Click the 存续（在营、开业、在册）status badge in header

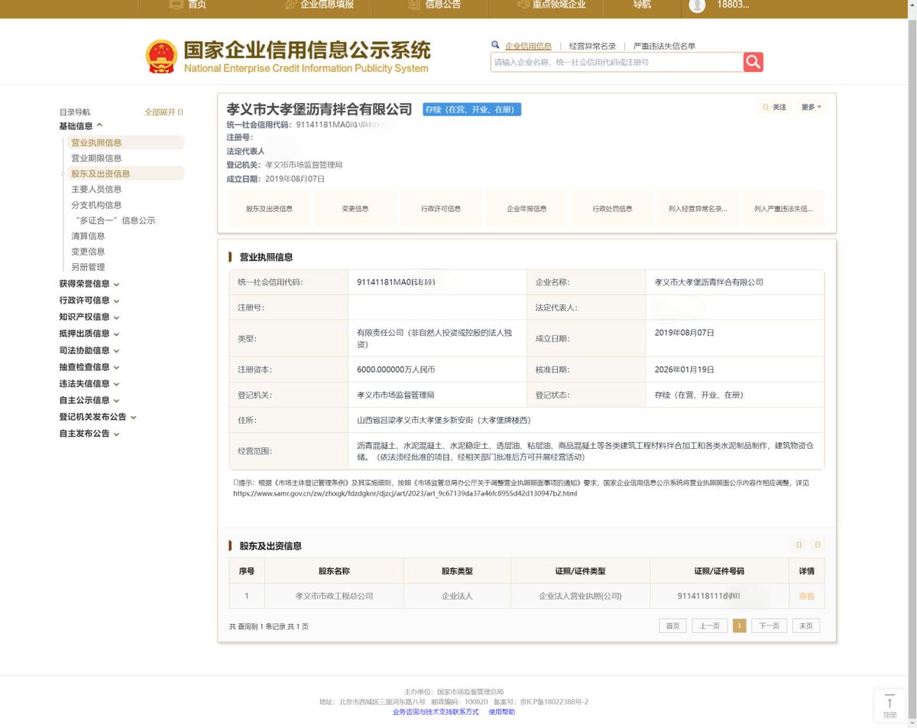[x=472, y=109]
